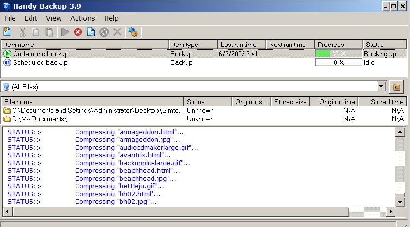Click the Stored time column header
The height and width of the screenshot is (227, 410).
point(382,102)
